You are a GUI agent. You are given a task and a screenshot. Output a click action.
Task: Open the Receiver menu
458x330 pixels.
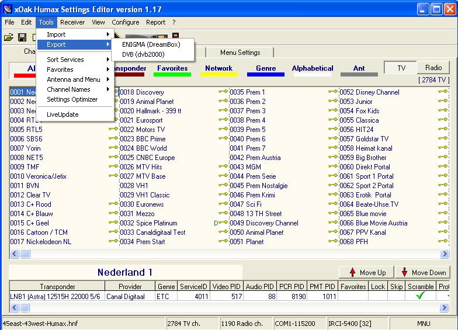pos(72,22)
